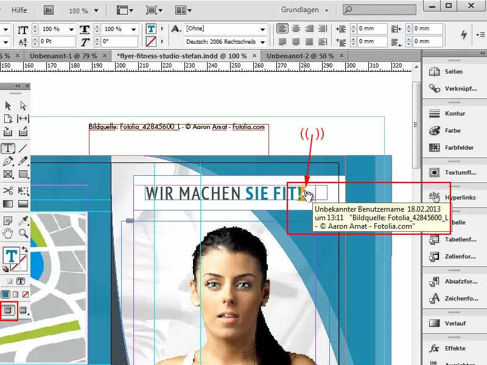Click apply gradient swatch button
The height and width of the screenshot is (365, 487).
(x=16, y=294)
